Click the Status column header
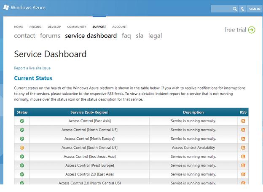263x192 pixels. [x=22, y=112]
